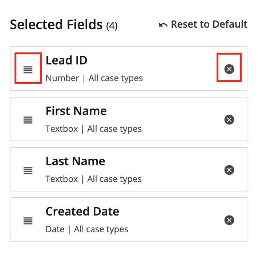Viewport: 258px width, 257px height.
Task: Click the Selected Fields heading
Action: click(x=56, y=25)
